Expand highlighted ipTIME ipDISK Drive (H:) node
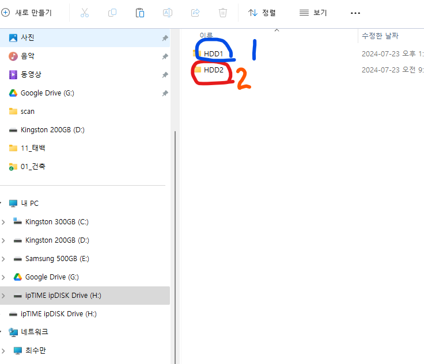The height and width of the screenshot is (364, 424). 3,296
